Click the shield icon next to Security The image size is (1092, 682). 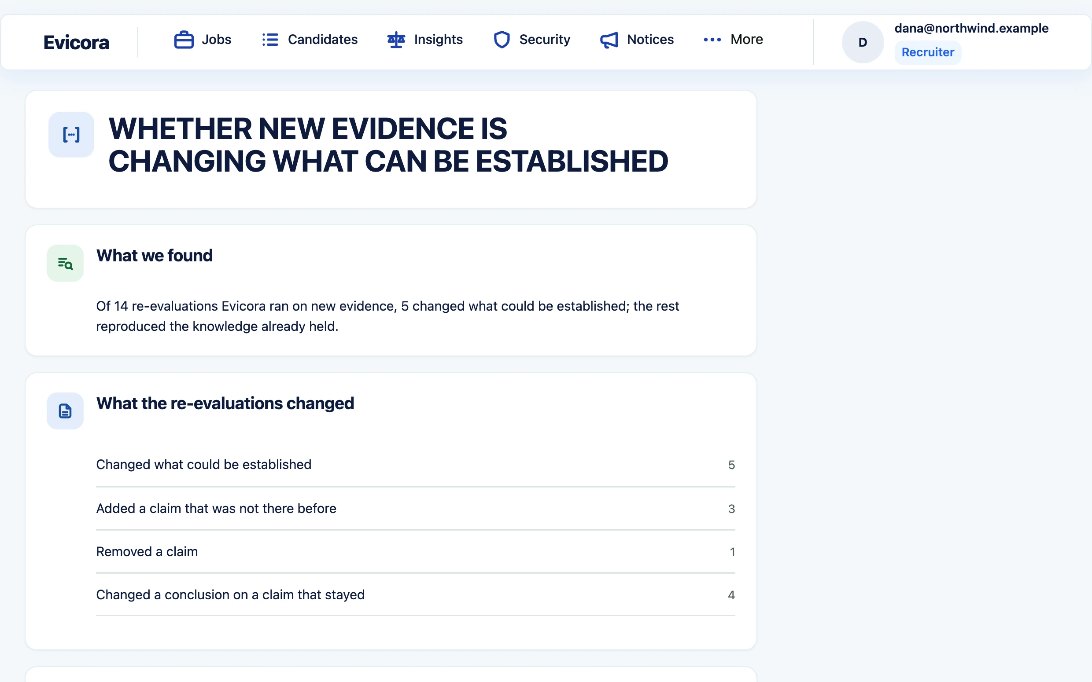[502, 40]
